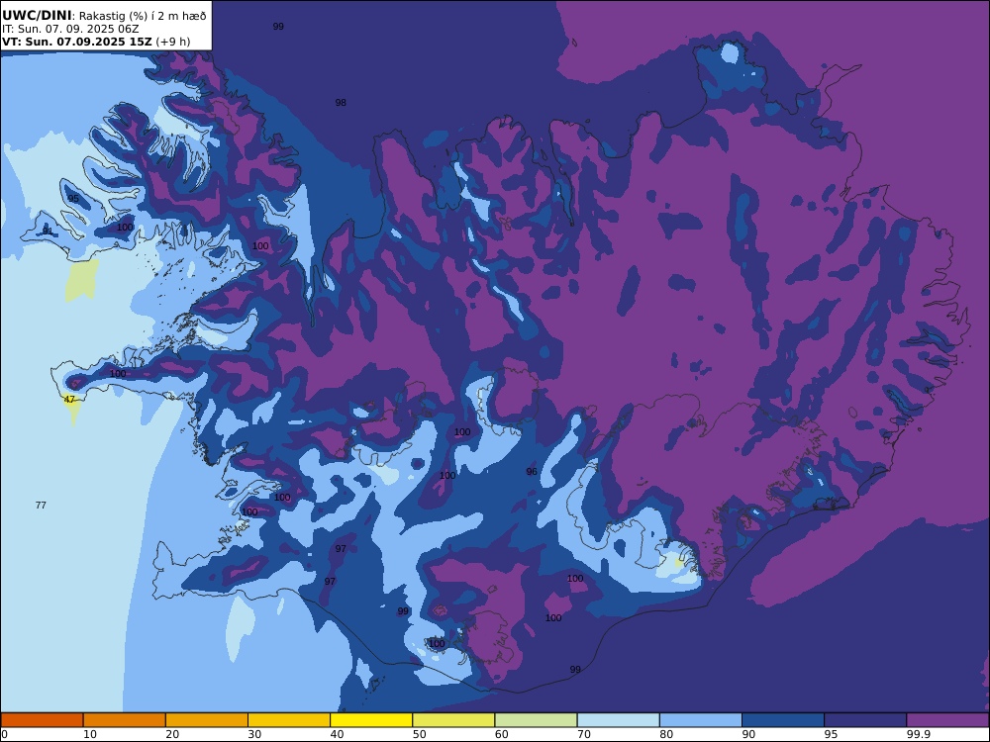
Task: Click the '95' humidity value in the Westfjords
Action: [x=73, y=199]
